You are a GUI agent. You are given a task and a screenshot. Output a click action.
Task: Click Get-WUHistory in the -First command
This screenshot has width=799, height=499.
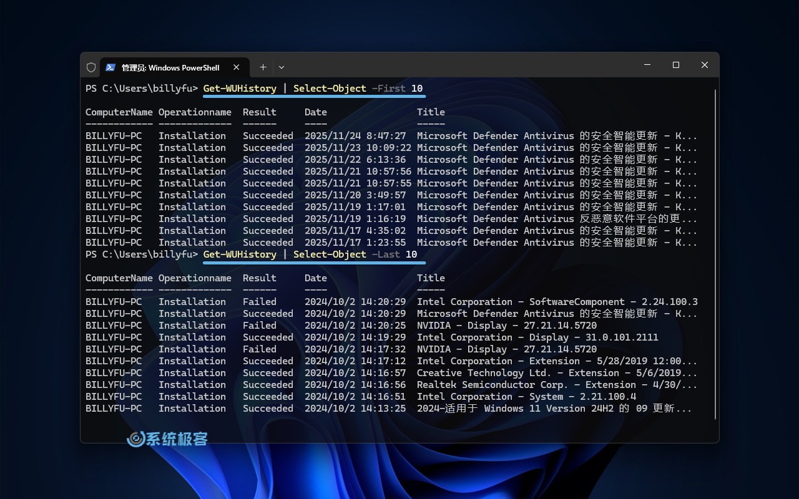(240, 89)
